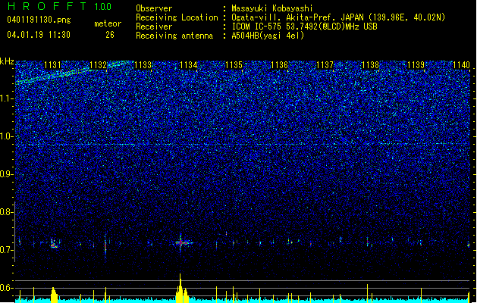The width and height of the screenshot is (477, 303).
Task: Click the HROFFT 1.0.0 title text
Action: (60, 6)
